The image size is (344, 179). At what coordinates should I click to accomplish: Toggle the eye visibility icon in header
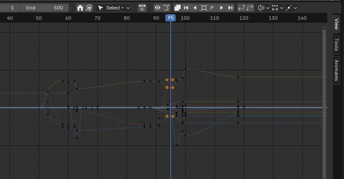[x=157, y=8]
